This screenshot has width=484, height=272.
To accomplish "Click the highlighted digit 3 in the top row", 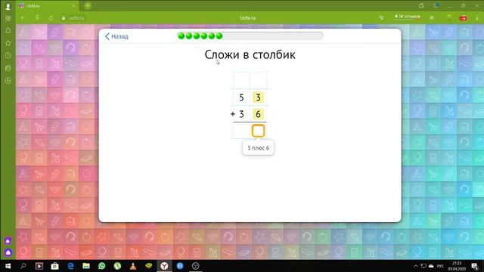I will [258, 97].
